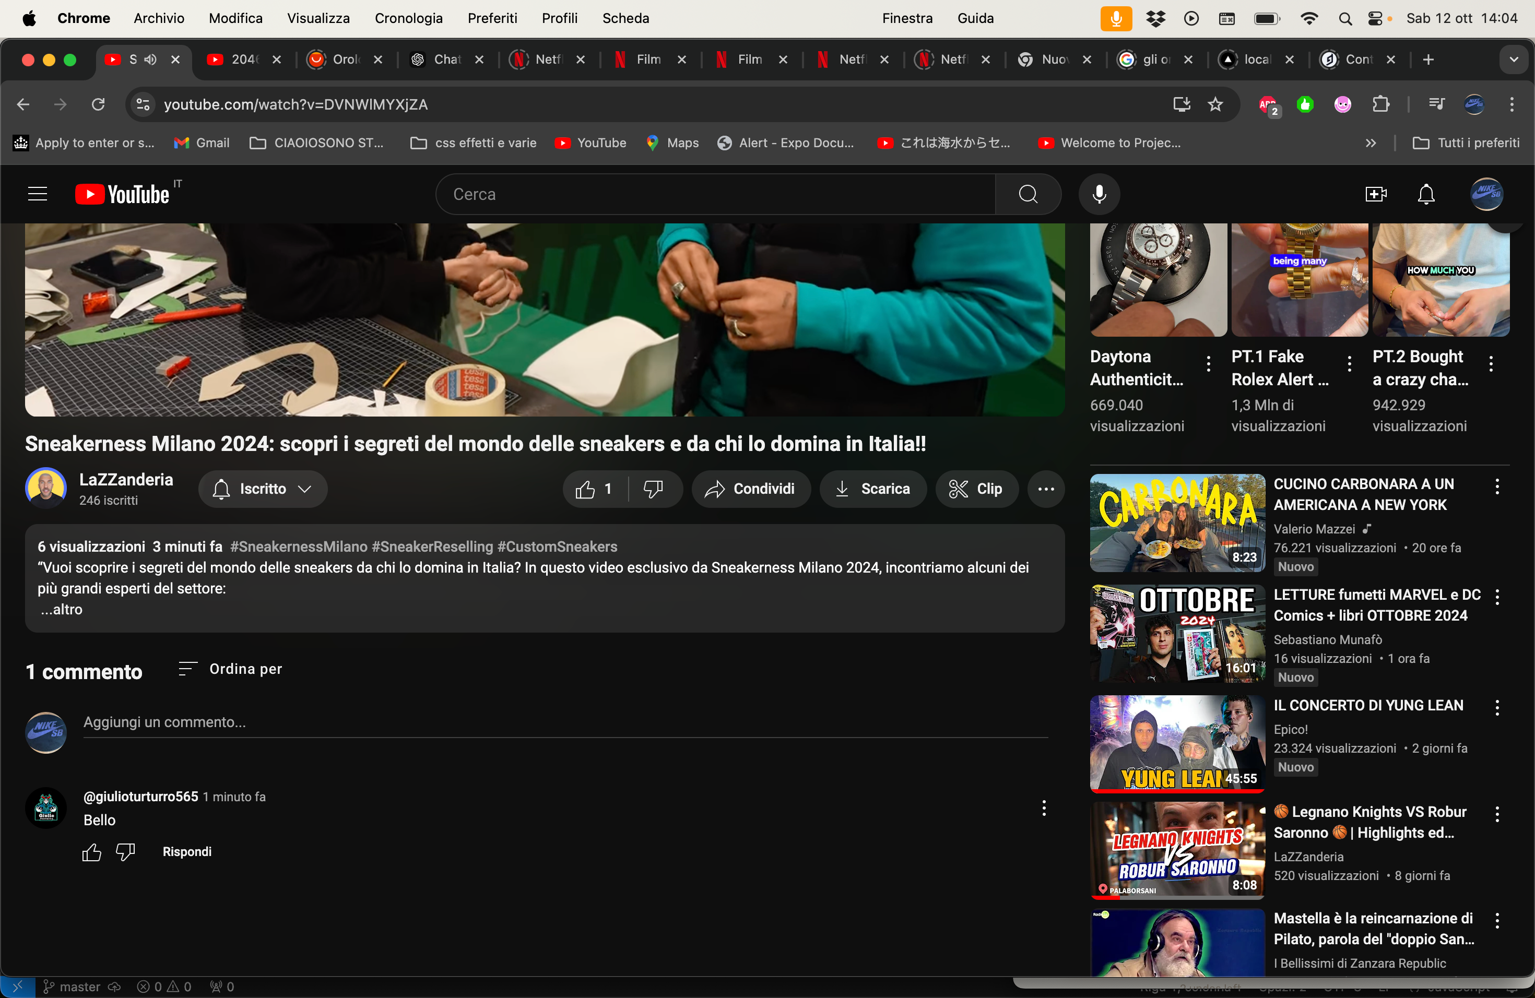Create a Clip of the video

976,489
